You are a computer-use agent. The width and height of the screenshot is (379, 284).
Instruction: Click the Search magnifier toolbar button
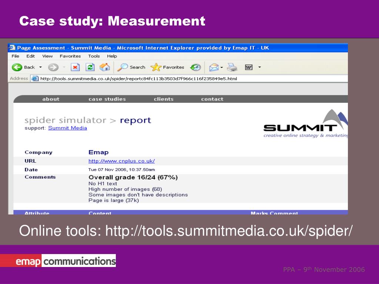coord(131,67)
